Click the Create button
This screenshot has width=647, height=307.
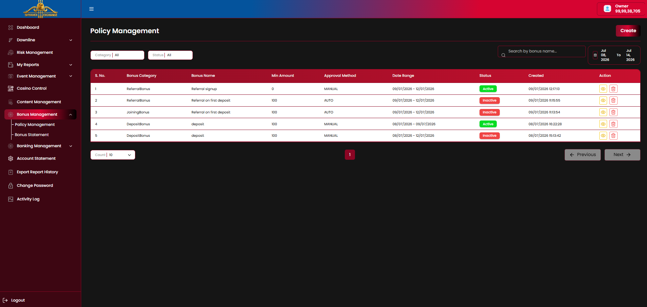point(628,30)
